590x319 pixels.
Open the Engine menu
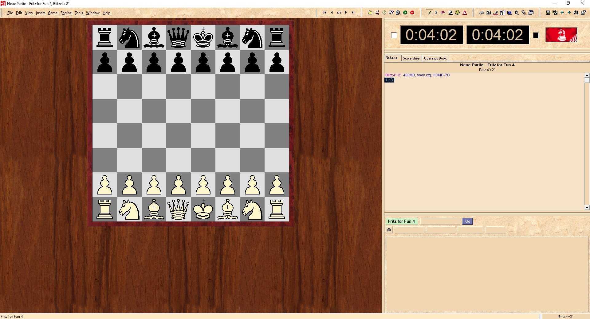click(x=66, y=13)
